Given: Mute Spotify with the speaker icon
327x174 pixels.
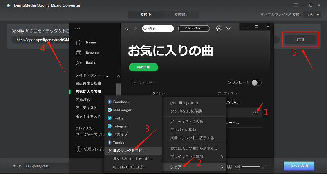Looking at the screenshot, I should click(x=237, y=167).
